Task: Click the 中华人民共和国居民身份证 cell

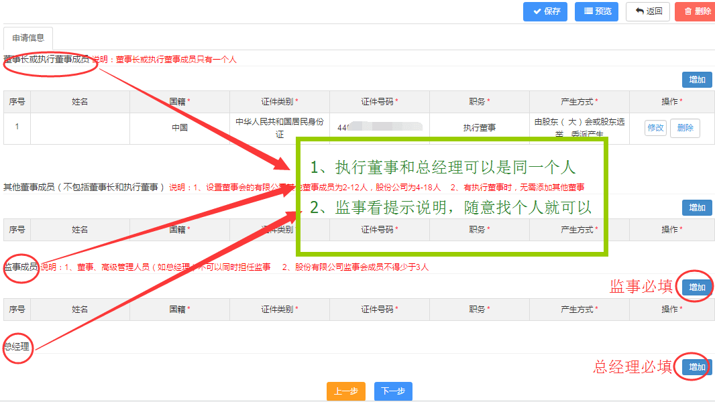Action: coord(279,127)
